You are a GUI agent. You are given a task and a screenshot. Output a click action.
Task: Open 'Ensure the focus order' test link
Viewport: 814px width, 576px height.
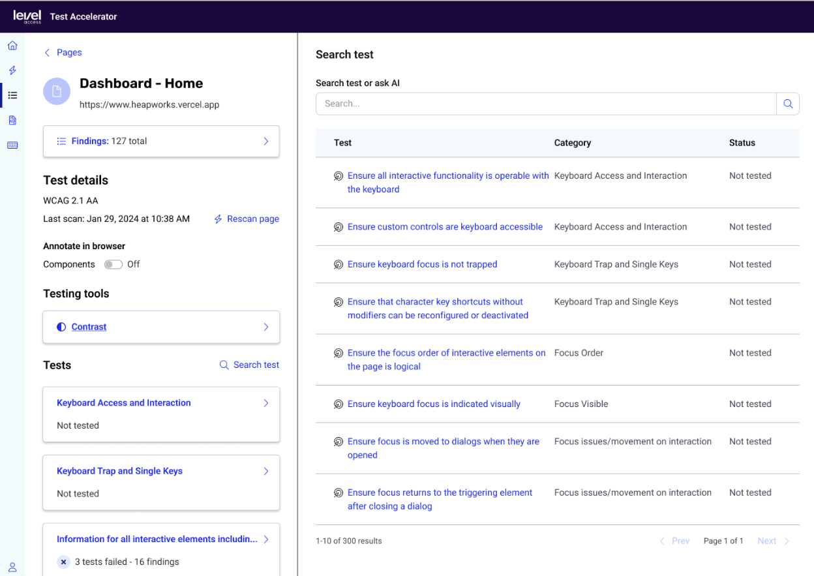pos(446,359)
